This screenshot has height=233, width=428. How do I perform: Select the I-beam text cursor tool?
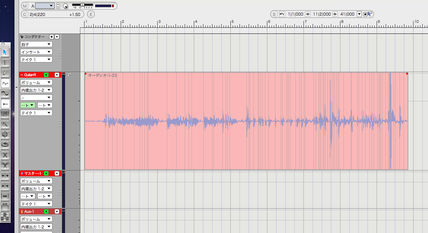tap(5, 62)
